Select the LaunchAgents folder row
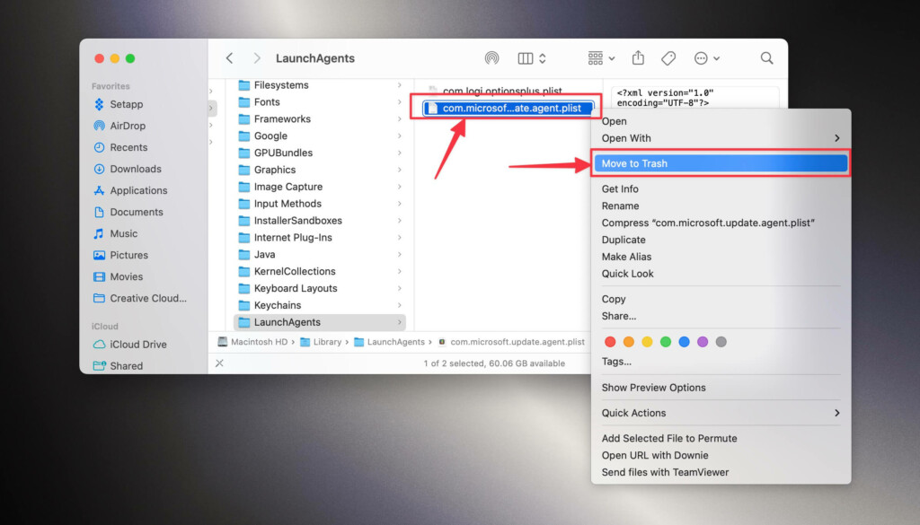 tap(320, 322)
